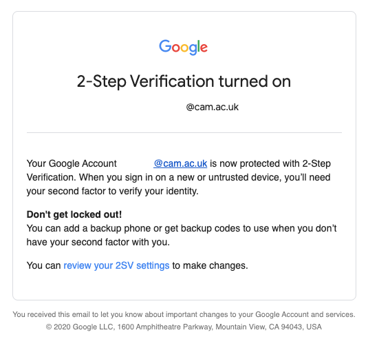Image resolution: width=368 pixels, height=348 pixels.
Task: Click the © 2020 Google LLC text
Action: click(80, 327)
